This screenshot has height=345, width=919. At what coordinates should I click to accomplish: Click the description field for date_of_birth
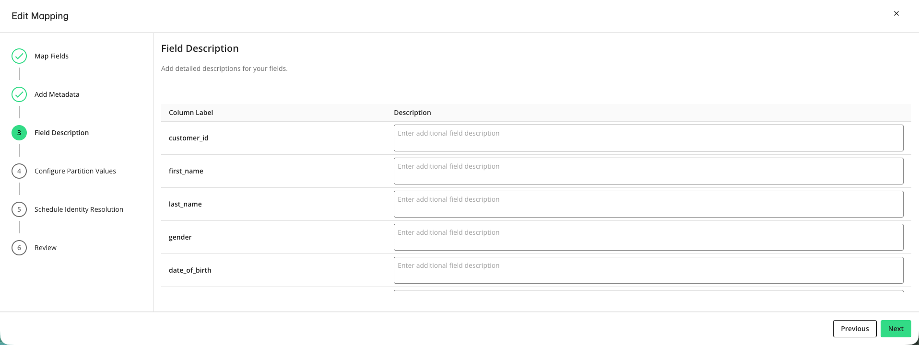[648, 270]
